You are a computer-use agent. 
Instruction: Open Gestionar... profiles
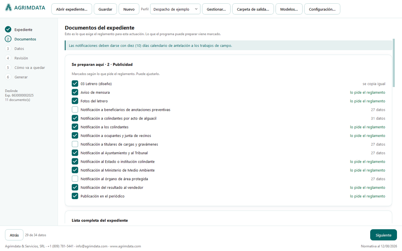coord(216,9)
